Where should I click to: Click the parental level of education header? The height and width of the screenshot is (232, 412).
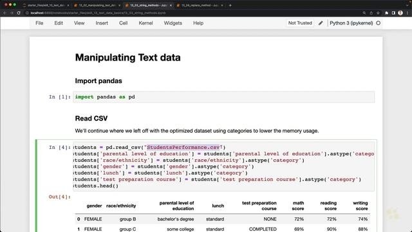tap(176, 206)
